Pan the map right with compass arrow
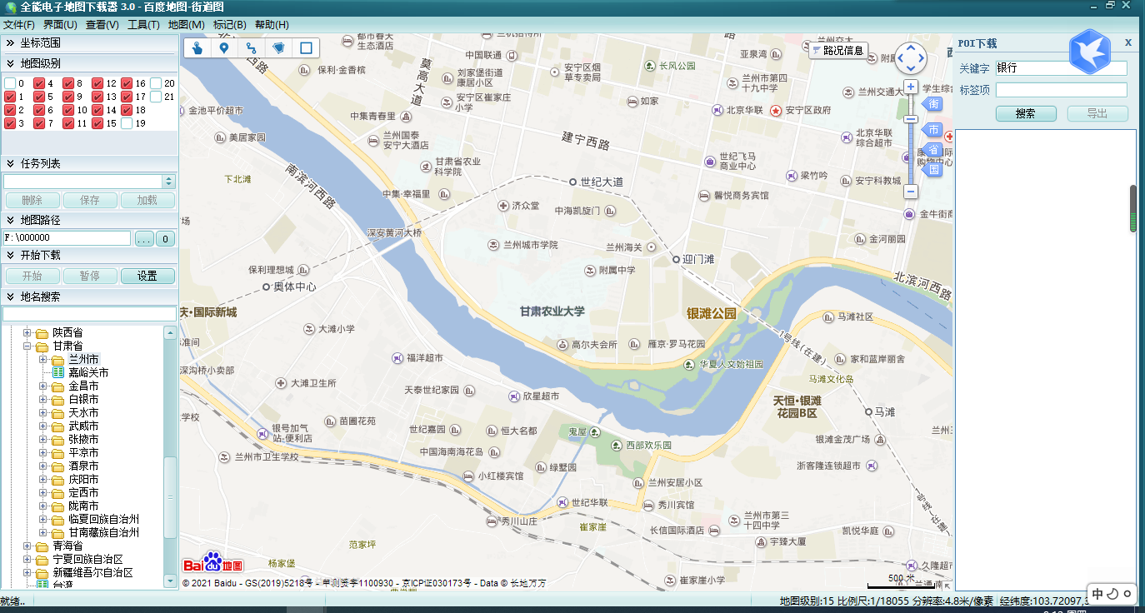Viewport: 1145px width, 613px height. pos(922,58)
